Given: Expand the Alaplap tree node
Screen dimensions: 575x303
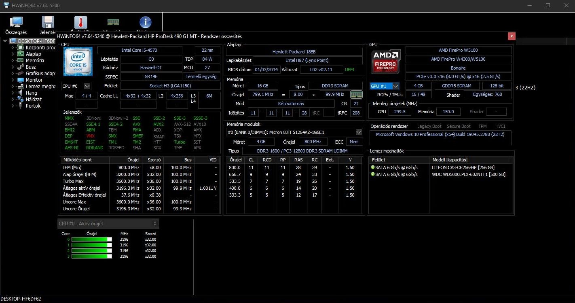Looking at the screenshot, I should pyautogui.click(x=13, y=54).
